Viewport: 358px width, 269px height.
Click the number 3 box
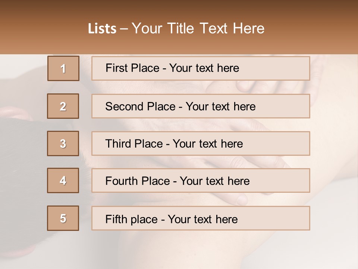(x=63, y=143)
